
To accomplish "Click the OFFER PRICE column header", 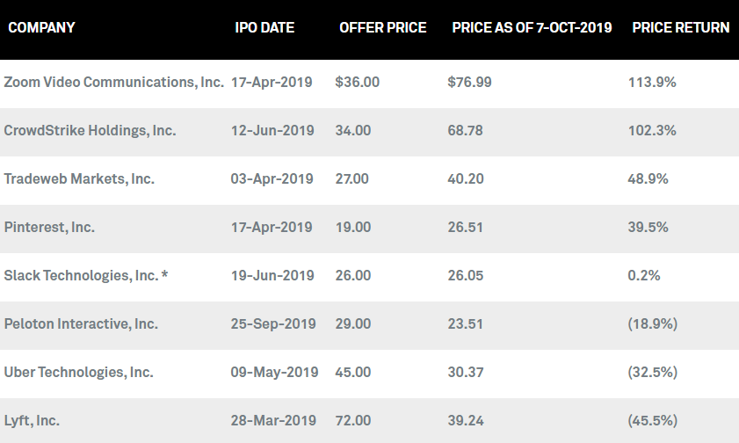I will coord(383,28).
